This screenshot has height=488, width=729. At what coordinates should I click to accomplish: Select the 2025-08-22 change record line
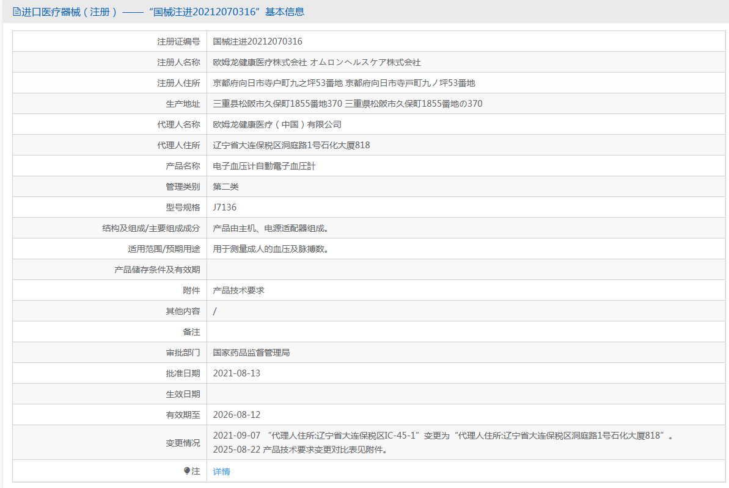(301, 450)
